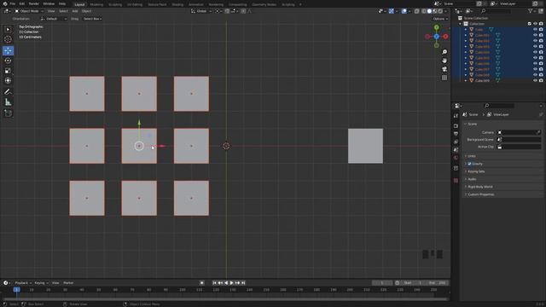
Task: Toggle visibility of Cube in the outliner
Action: coord(535,30)
